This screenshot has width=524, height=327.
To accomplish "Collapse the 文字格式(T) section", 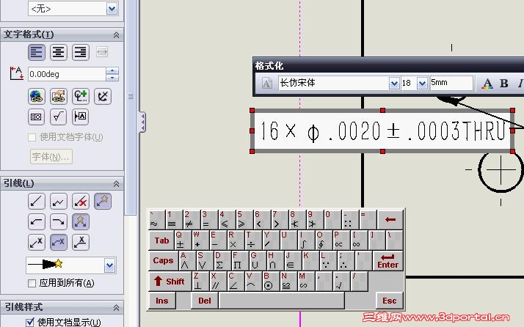I will 116,34.
